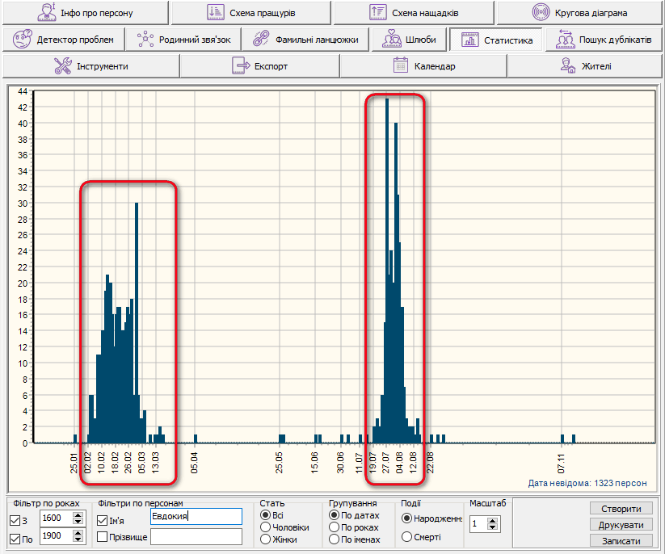Screen dimensions: 665x554
Task: Open Детектор проблем via its icon
Action: tap(23, 39)
